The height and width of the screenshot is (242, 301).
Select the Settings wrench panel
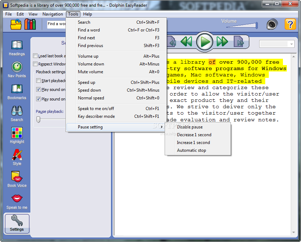pyautogui.click(x=17, y=224)
